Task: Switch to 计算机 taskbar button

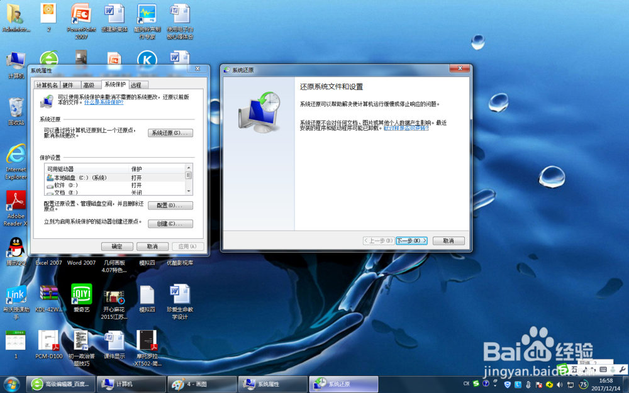Action: coord(131,384)
